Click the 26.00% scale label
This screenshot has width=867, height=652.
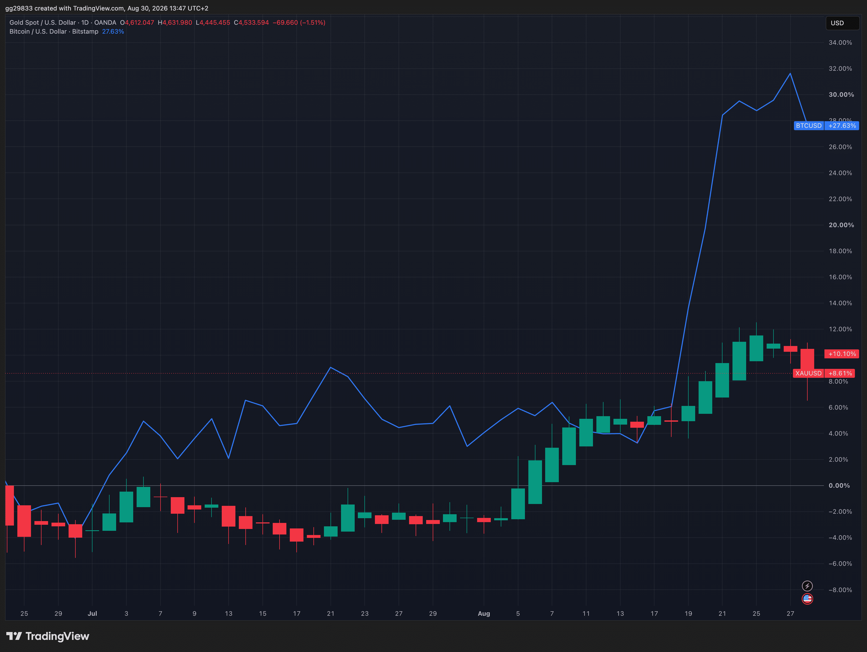[840, 147]
